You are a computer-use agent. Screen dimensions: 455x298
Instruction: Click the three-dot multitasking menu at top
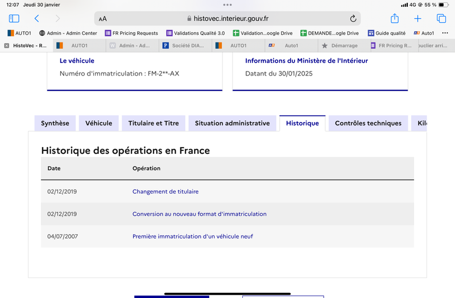[227, 5]
